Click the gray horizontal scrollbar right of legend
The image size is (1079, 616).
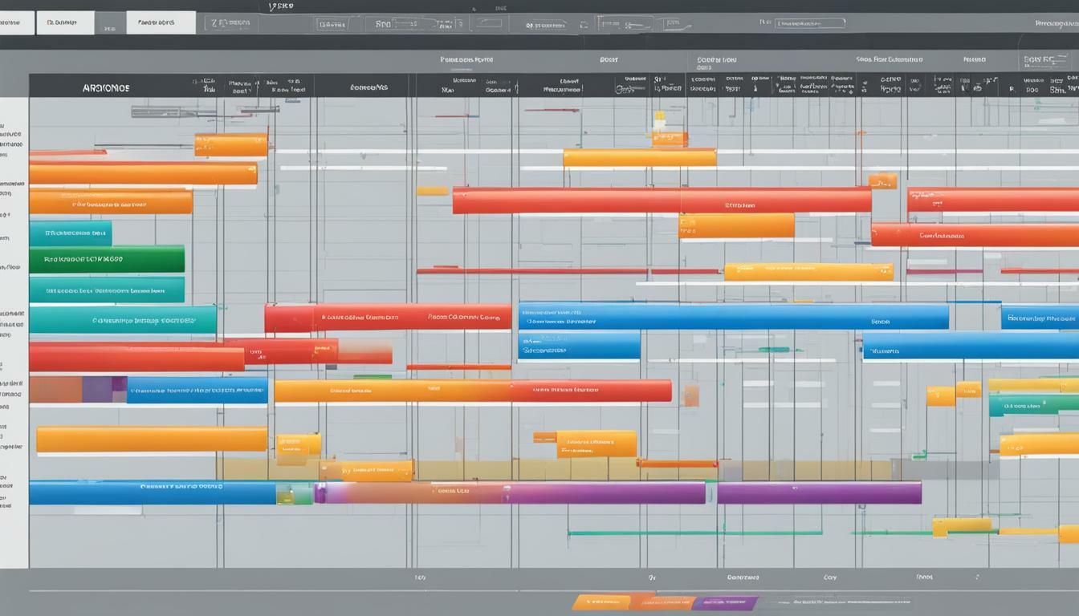pos(837,602)
